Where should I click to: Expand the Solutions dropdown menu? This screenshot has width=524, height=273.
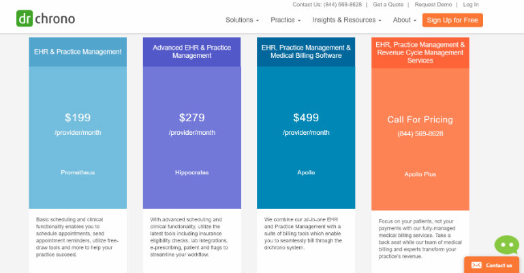[x=243, y=20]
